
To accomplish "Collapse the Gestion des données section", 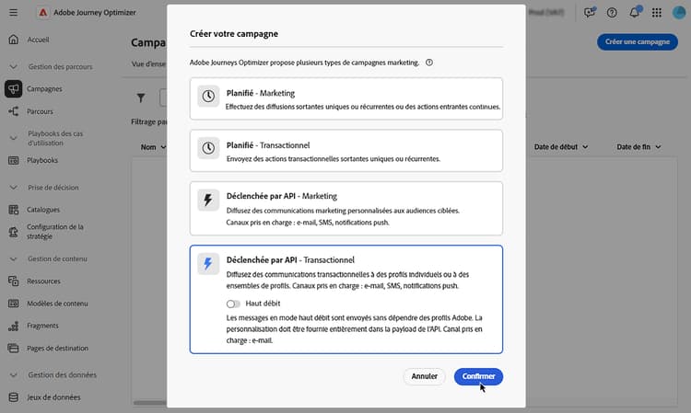I will (x=14, y=374).
